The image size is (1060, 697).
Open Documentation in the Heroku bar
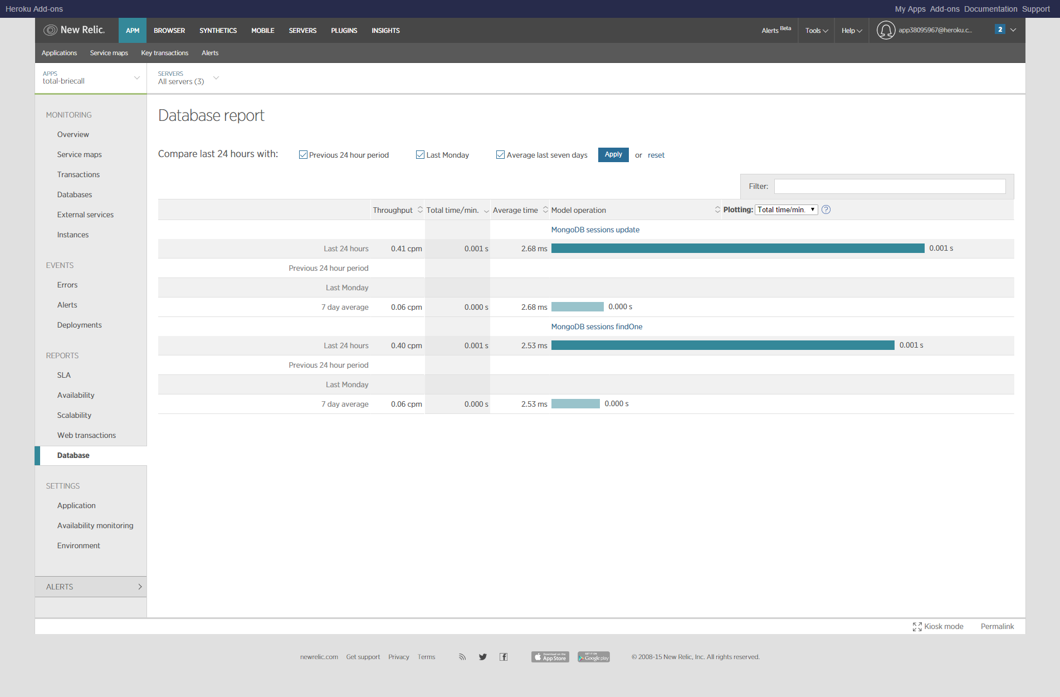[x=990, y=9]
